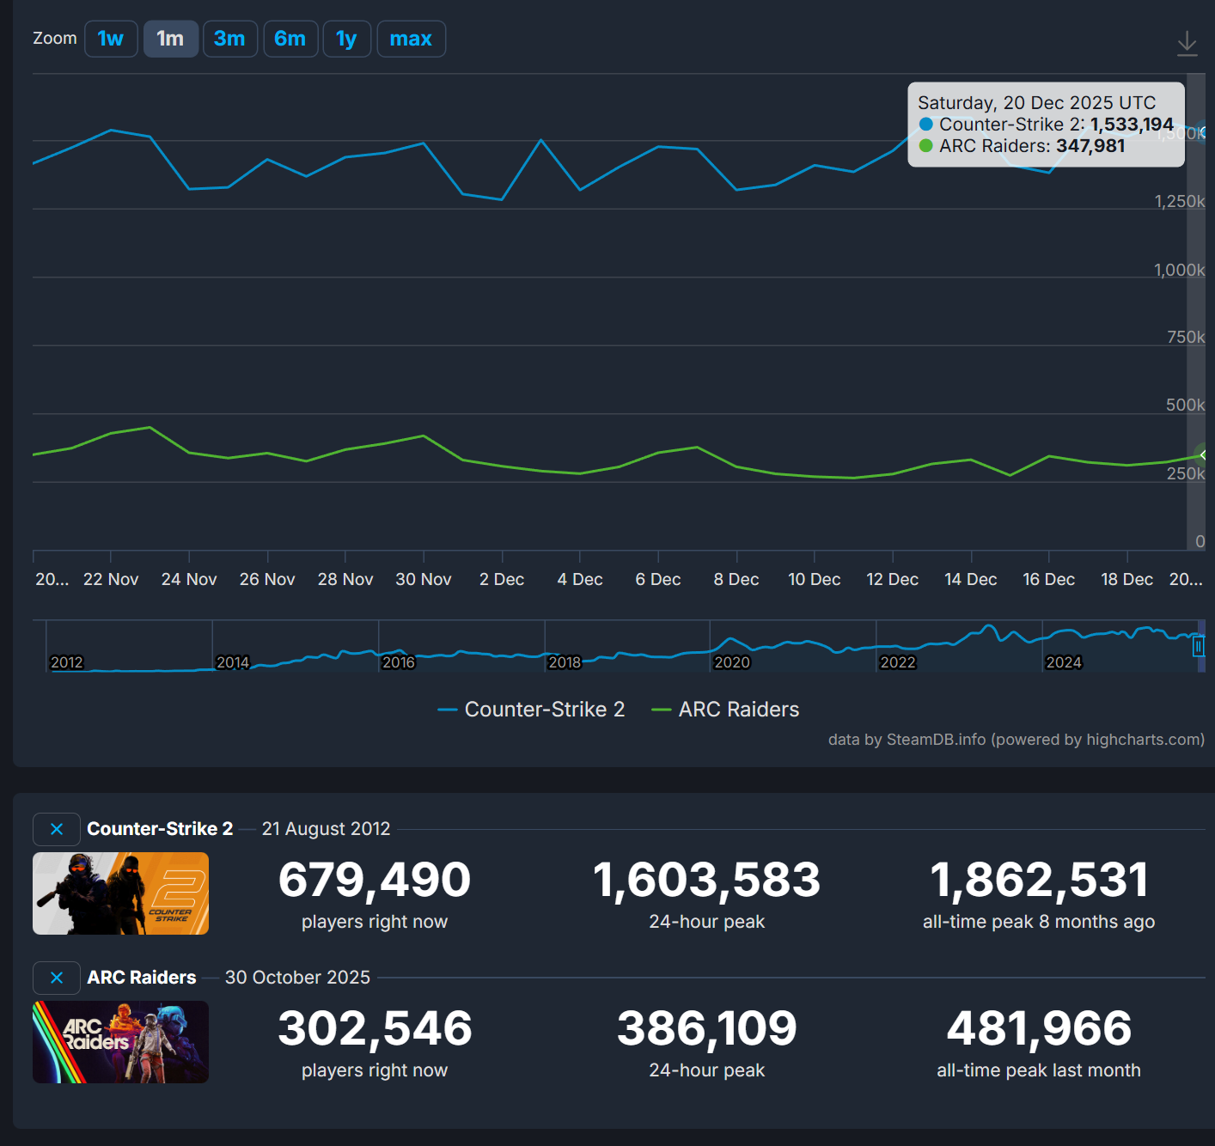The height and width of the screenshot is (1146, 1215).
Task: Click the 2014 label in the navigator
Action: click(233, 662)
